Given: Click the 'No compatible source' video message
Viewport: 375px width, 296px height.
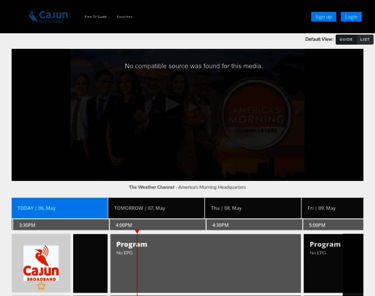Looking at the screenshot, I should (x=194, y=66).
